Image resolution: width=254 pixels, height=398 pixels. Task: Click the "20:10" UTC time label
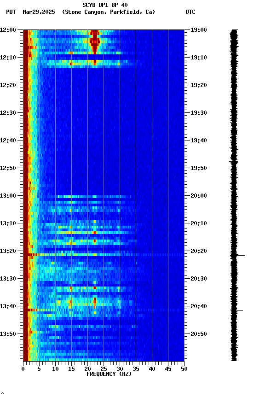(199, 223)
